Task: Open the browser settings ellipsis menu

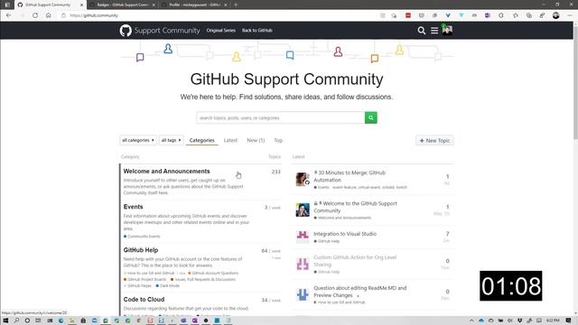Action: coord(570,15)
